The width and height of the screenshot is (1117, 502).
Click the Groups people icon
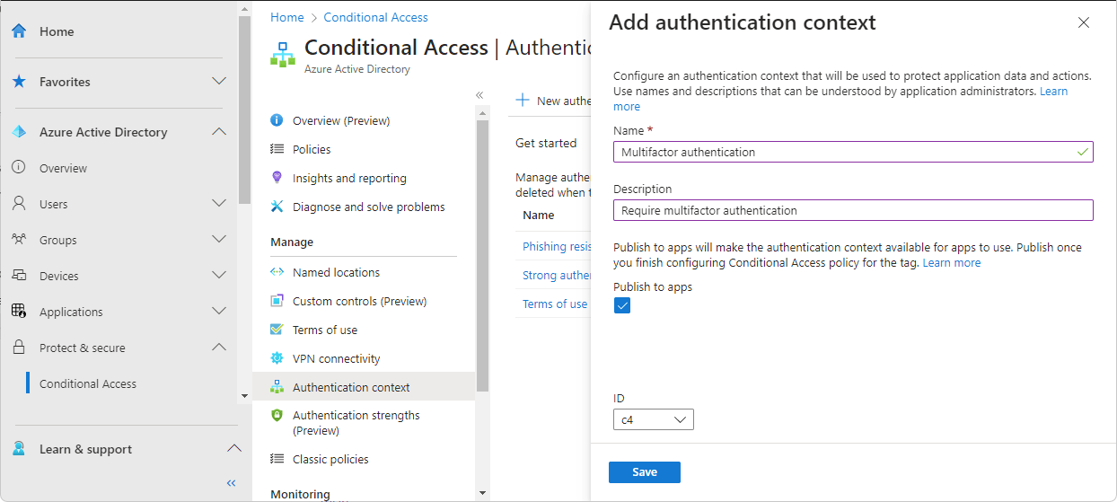19,240
